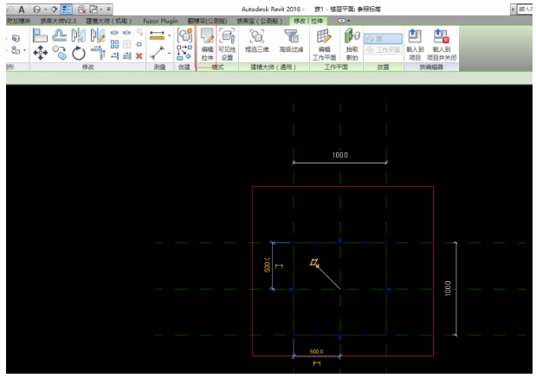Expand the Quick Access Toolbar customize arrow
The width and height of the screenshot is (536, 378).
[109, 9]
